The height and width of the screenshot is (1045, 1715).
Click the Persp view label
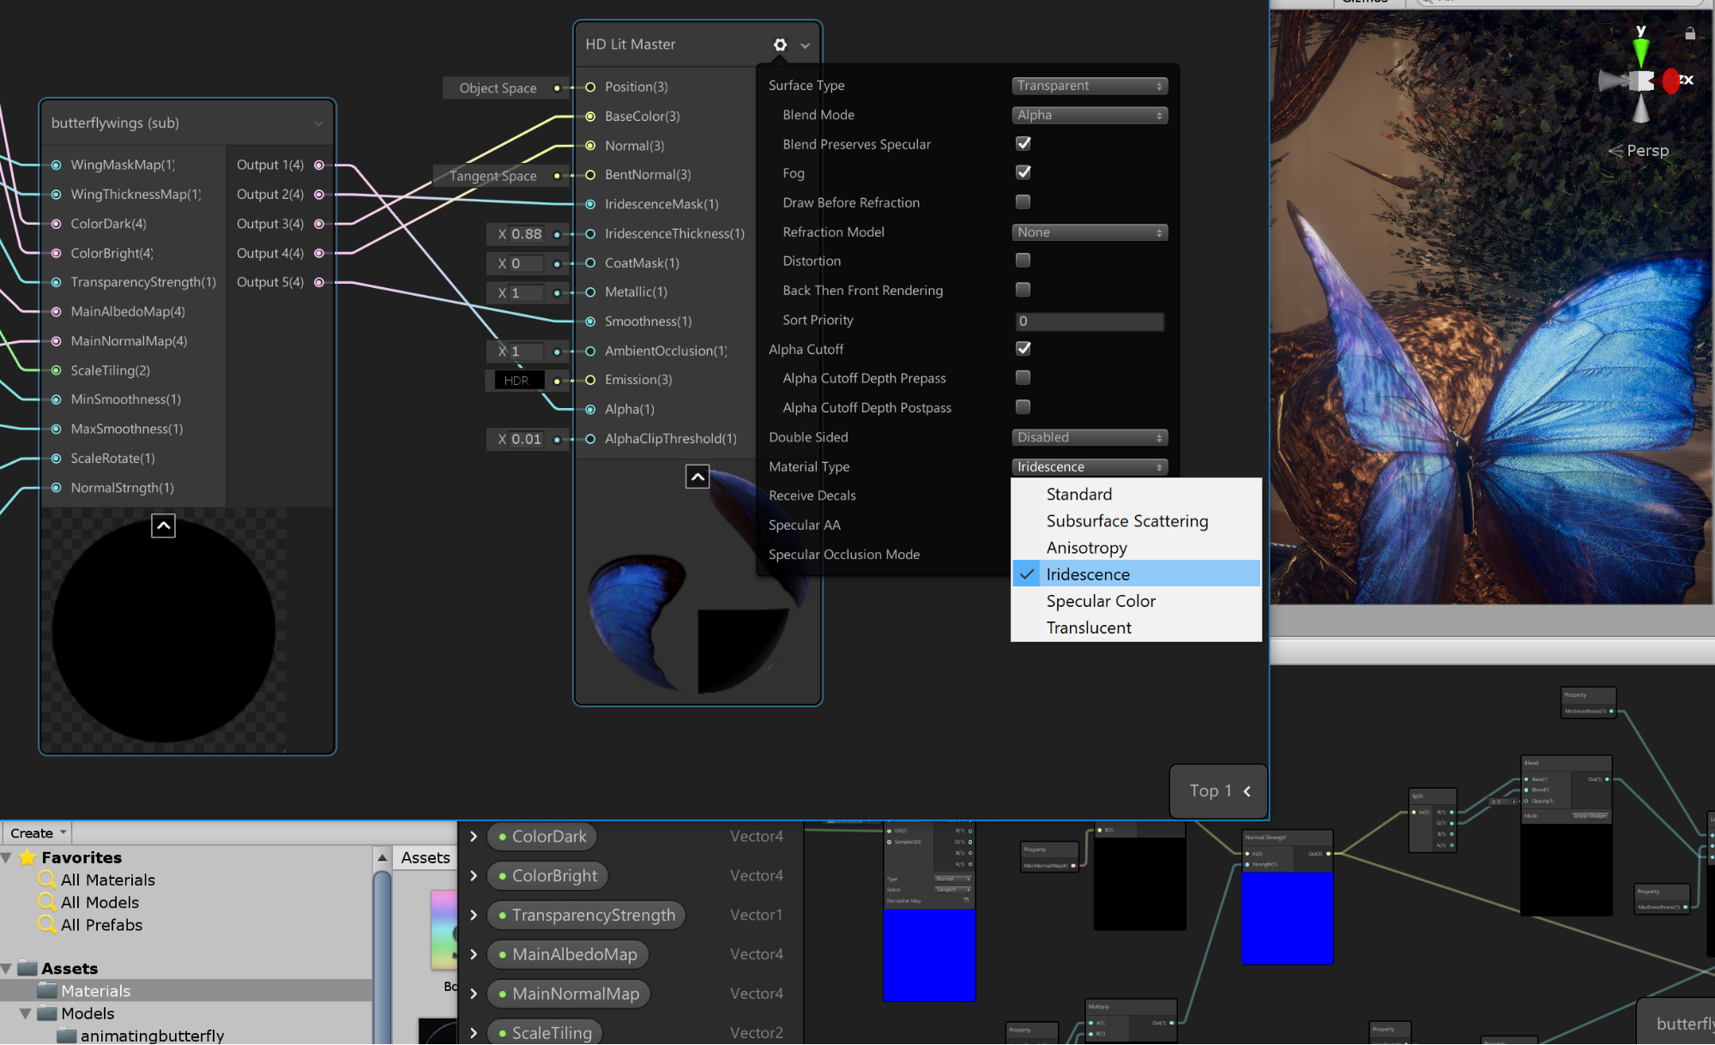[1647, 150]
